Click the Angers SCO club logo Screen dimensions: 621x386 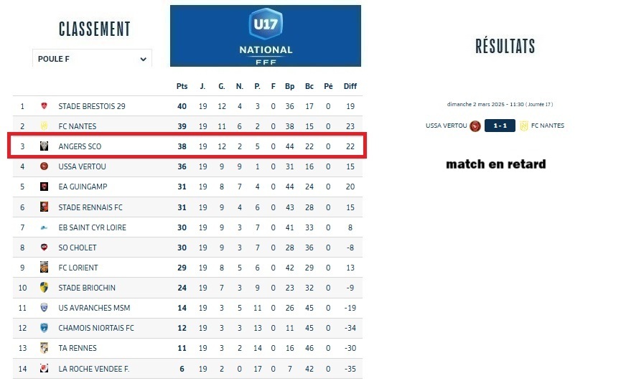tap(44, 146)
